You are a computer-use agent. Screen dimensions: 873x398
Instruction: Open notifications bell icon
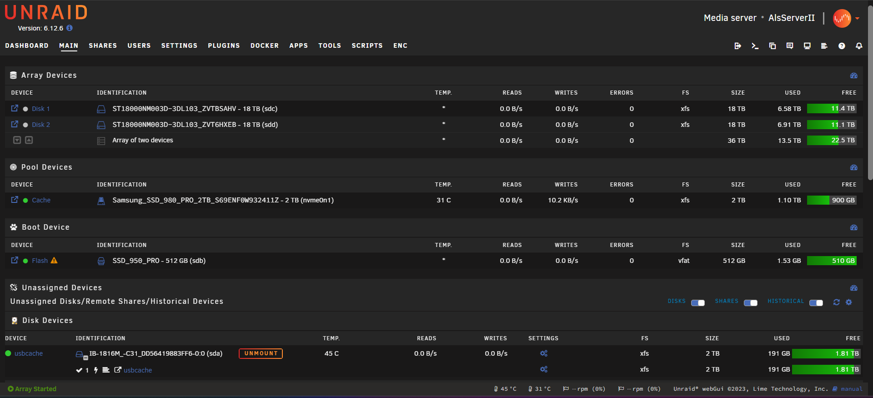click(x=859, y=46)
